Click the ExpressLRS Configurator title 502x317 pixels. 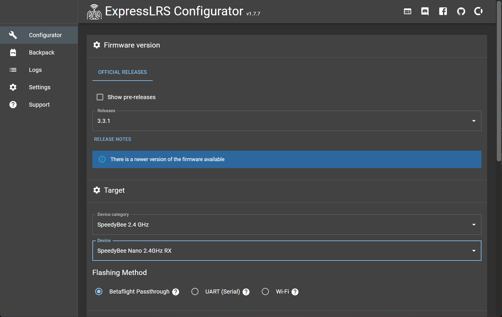pos(174,11)
